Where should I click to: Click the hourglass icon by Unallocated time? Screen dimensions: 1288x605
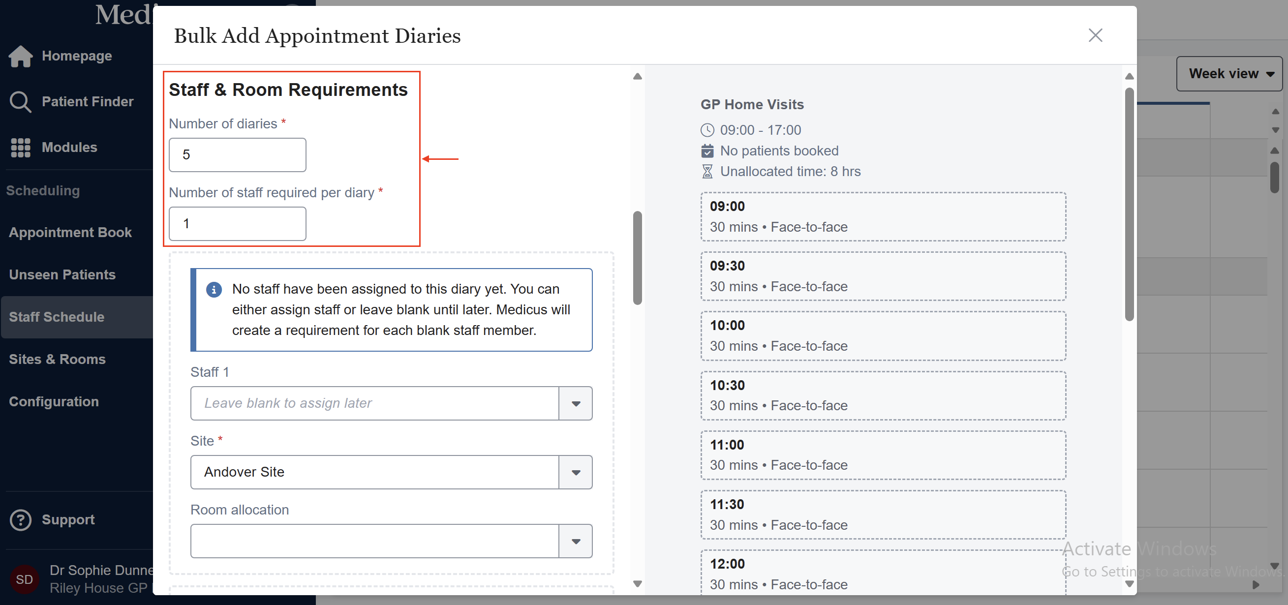[707, 172]
